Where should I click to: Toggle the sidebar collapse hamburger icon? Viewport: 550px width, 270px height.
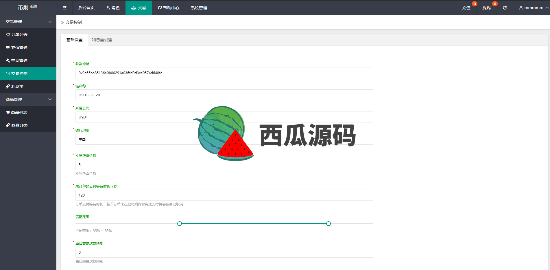64,8
